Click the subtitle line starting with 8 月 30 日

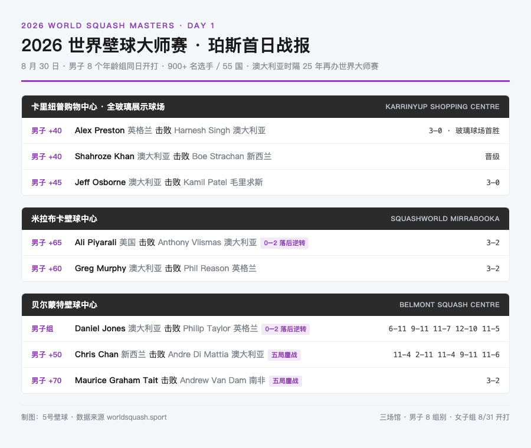click(200, 66)
